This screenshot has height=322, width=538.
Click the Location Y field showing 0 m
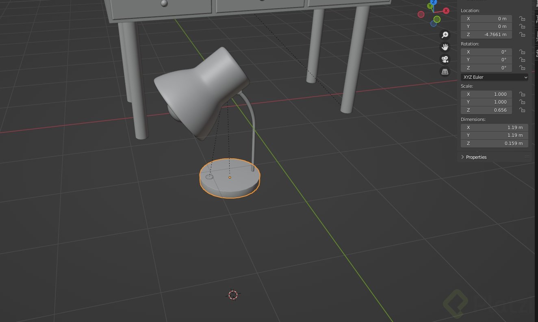(486, 26)
